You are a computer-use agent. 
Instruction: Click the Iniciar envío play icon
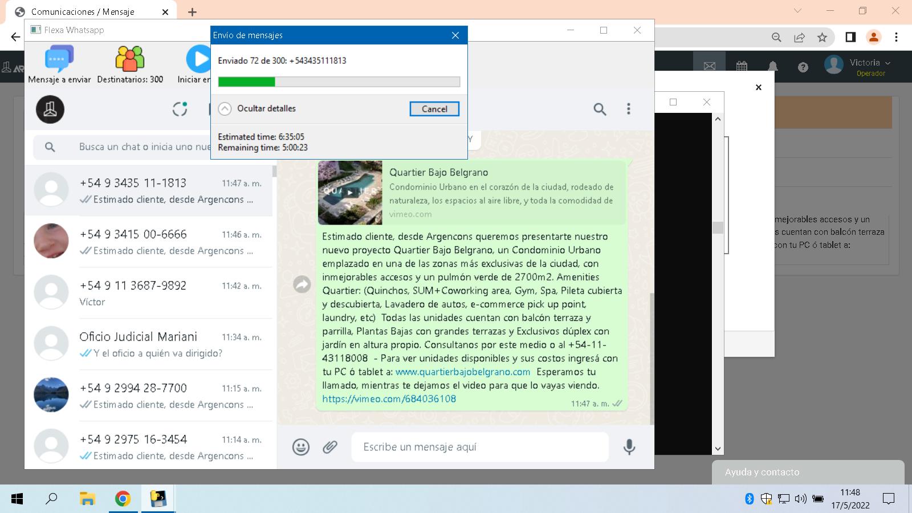pos(198,59)
